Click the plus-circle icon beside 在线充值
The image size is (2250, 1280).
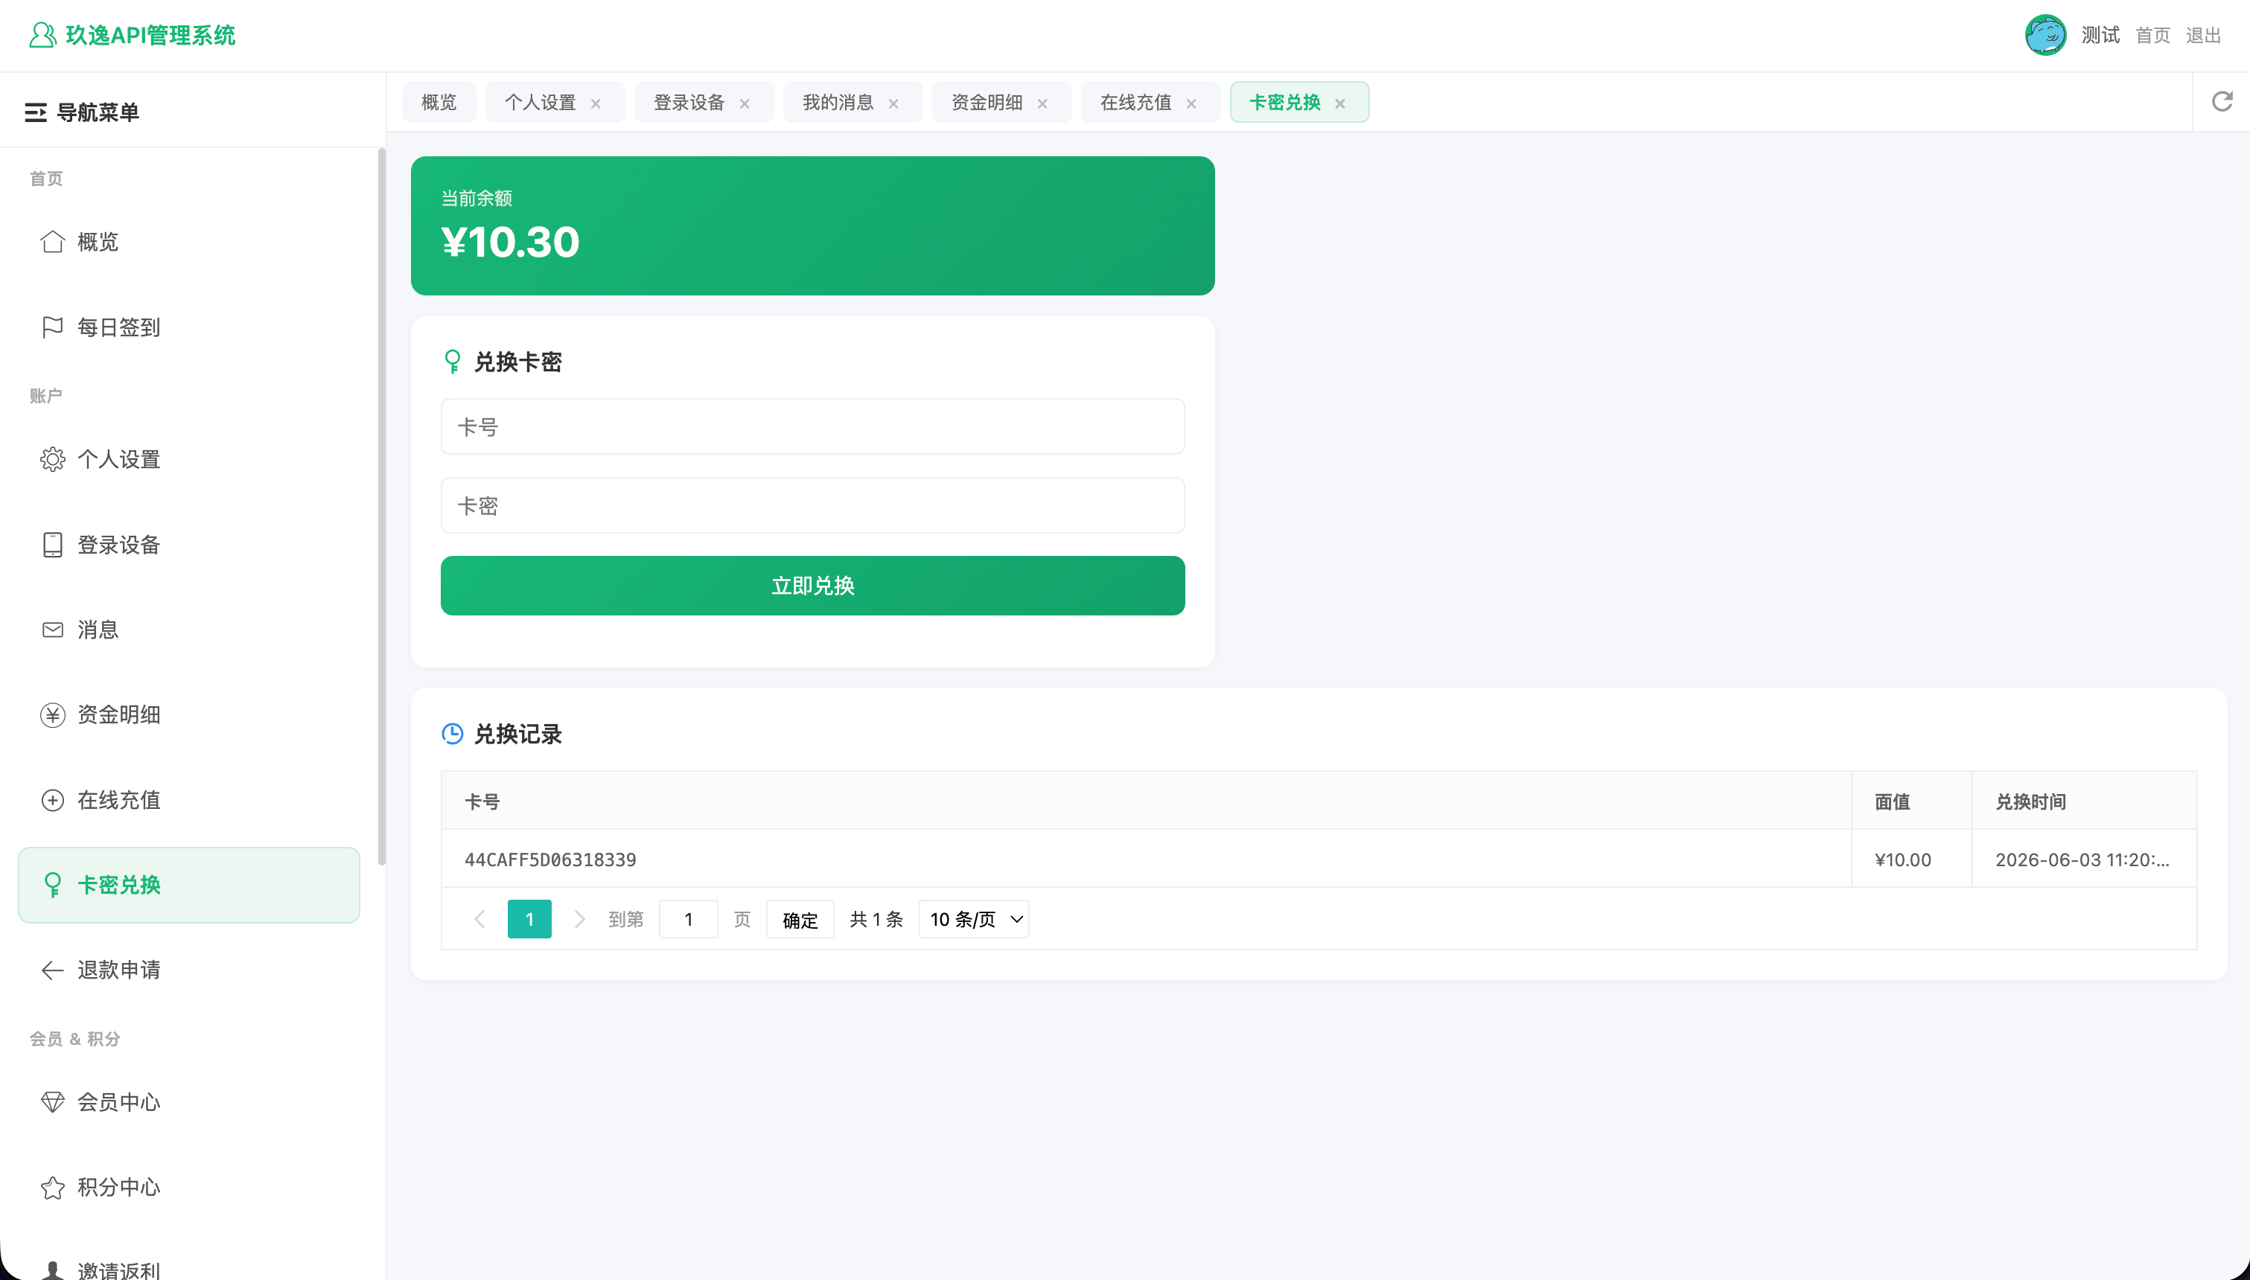(53, 800)
